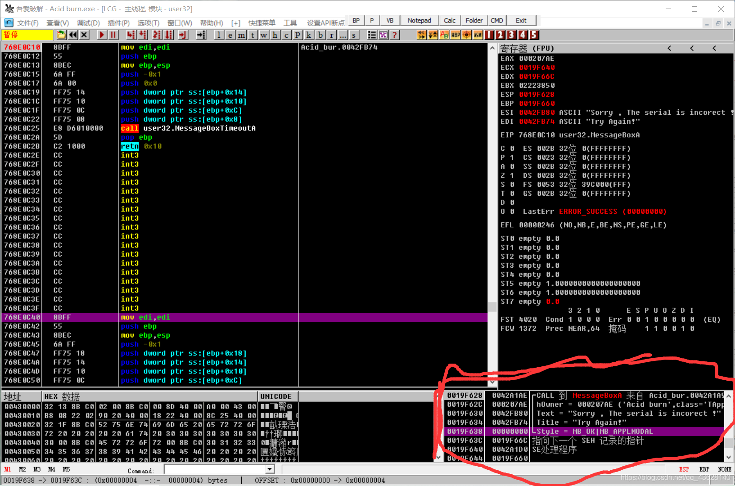Click the Trace over toolbar icon
The image size is (735, 486).
169,35
